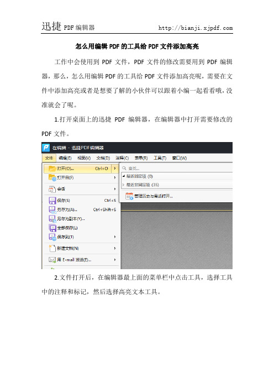Click the icon beside 全部保存(L)
This screenshot has width=274, height=388.
point(52,228)
